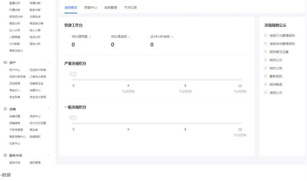Viewport: 307px width, 181px height.
Task: Open 商家体验分 in the sidebar
Action: (x=16, y=51)
